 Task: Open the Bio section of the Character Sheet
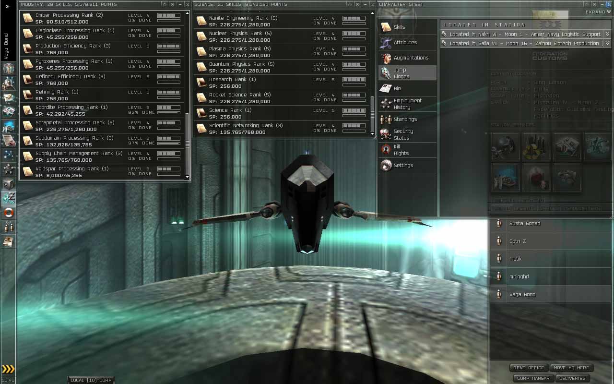point(407,88)
